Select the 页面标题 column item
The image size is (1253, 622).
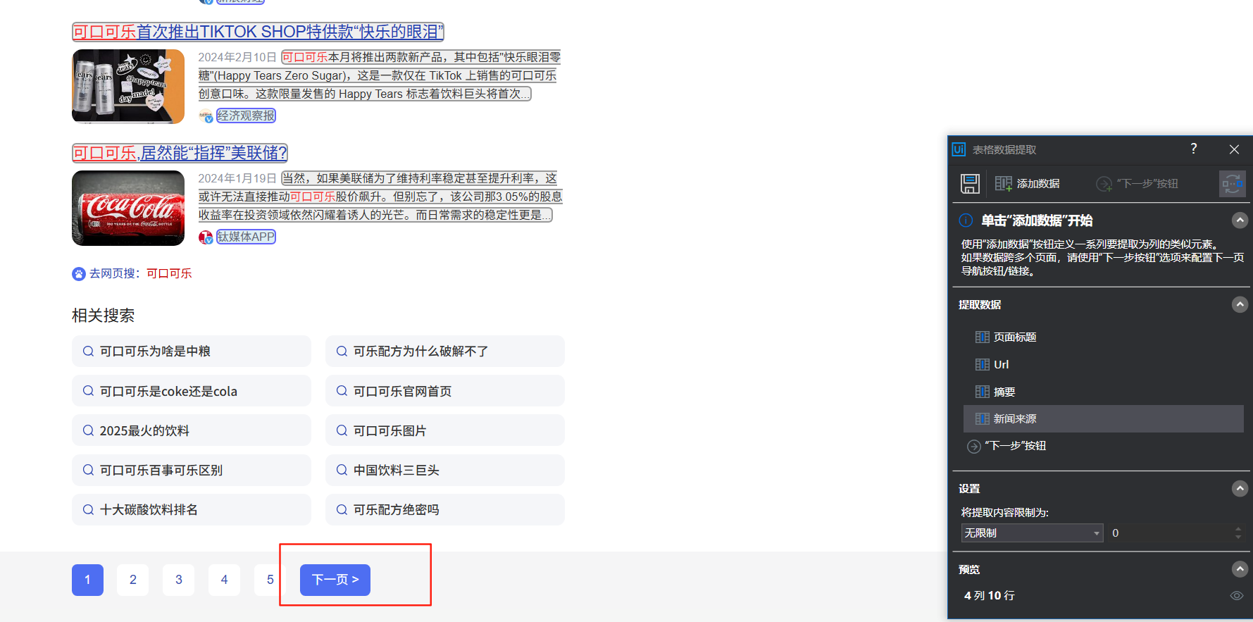point(1103,337)
